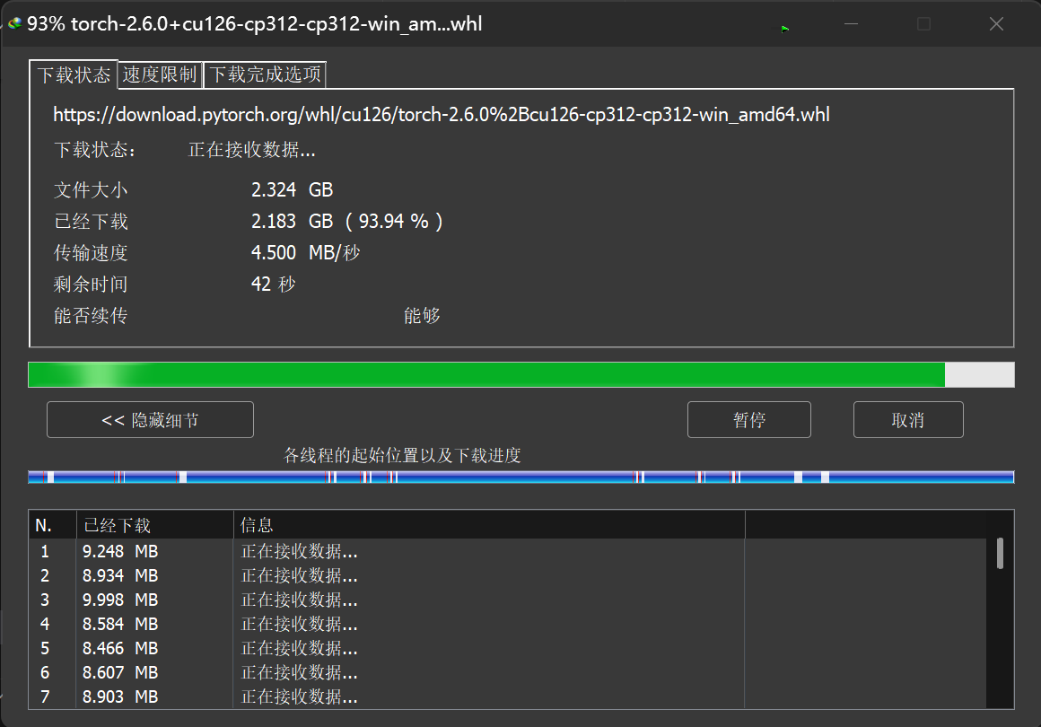Select thread row 4 with 8.584 MB

507,624
